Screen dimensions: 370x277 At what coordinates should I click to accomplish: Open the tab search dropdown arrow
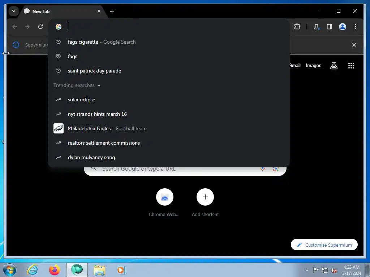14,11
